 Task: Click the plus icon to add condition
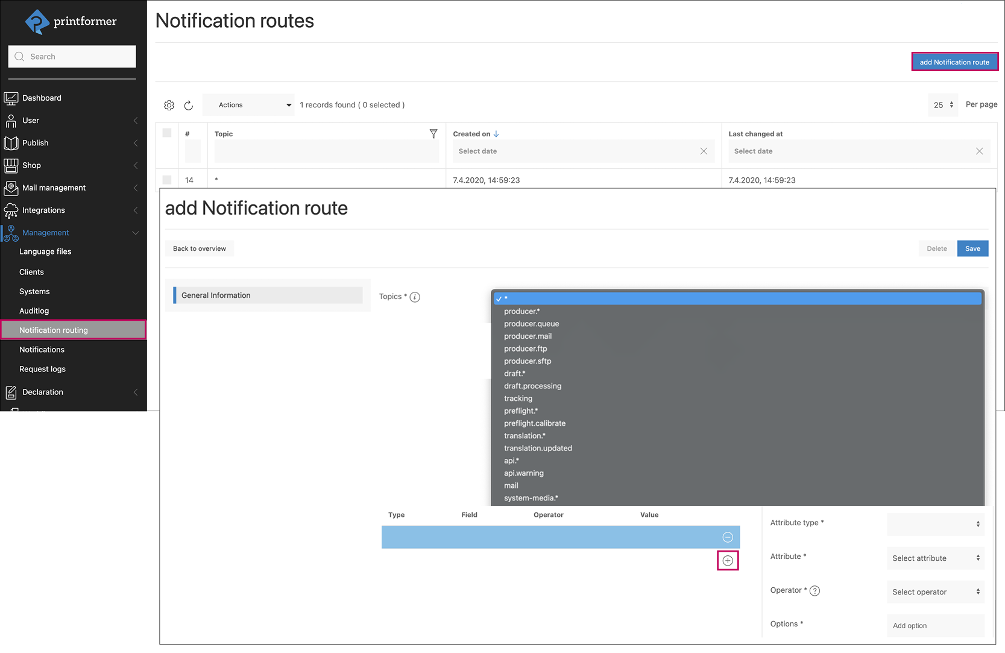(x=728, y=561)
